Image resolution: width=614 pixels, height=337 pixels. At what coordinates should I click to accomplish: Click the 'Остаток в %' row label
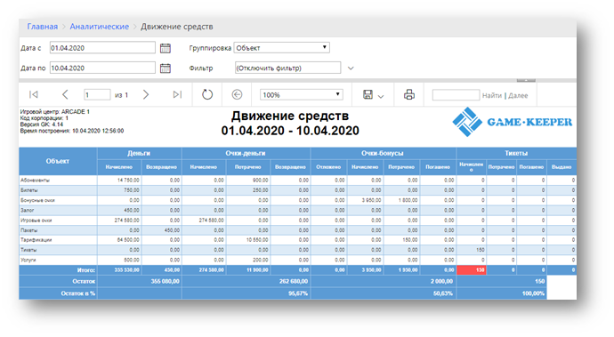tap(78, 293)
